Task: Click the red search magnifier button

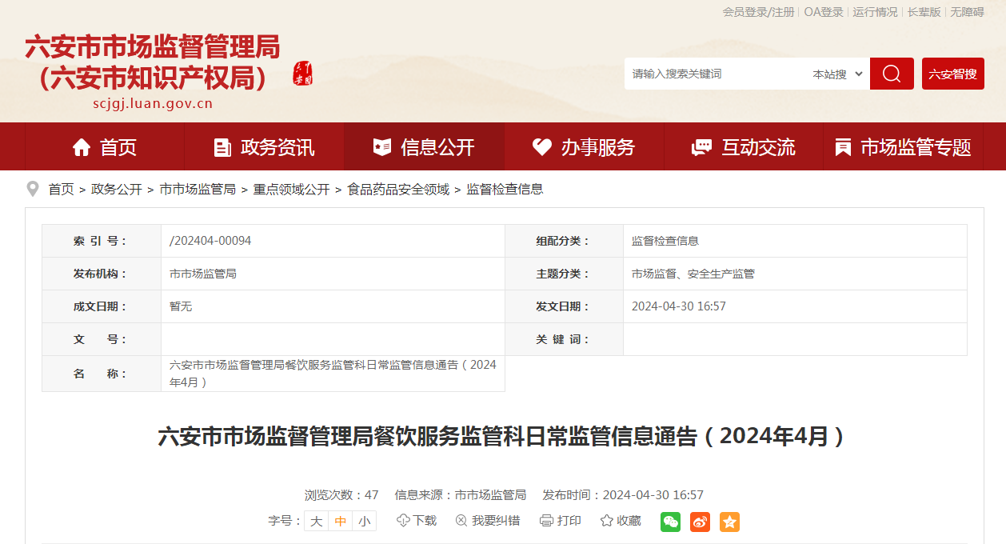Action: click(x=892, y=74)
